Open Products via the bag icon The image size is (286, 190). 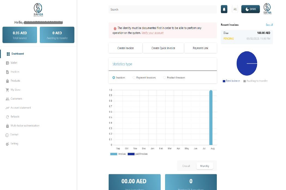8,81
